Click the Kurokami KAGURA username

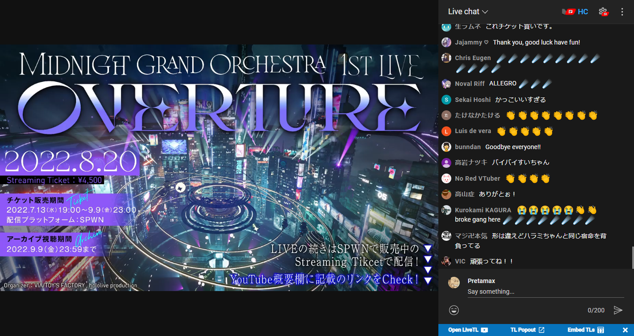pyautogui.click(x=483, y=210)
